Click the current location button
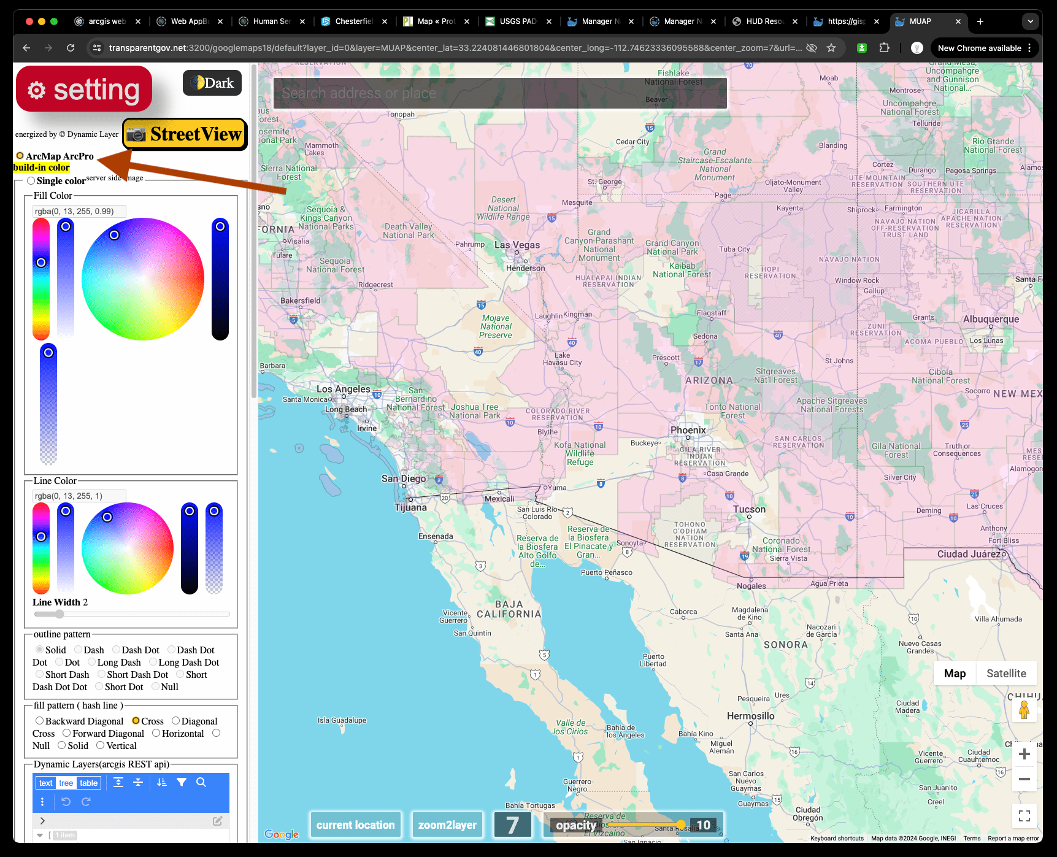Viewport: 1057px width, 857px height. (356, 825)
